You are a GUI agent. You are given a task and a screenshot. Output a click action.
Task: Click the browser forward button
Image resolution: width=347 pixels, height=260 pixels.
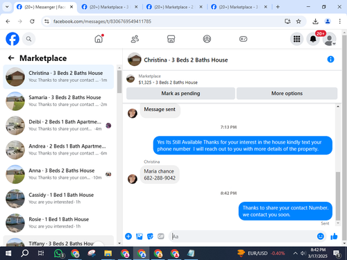coord(20,21)
